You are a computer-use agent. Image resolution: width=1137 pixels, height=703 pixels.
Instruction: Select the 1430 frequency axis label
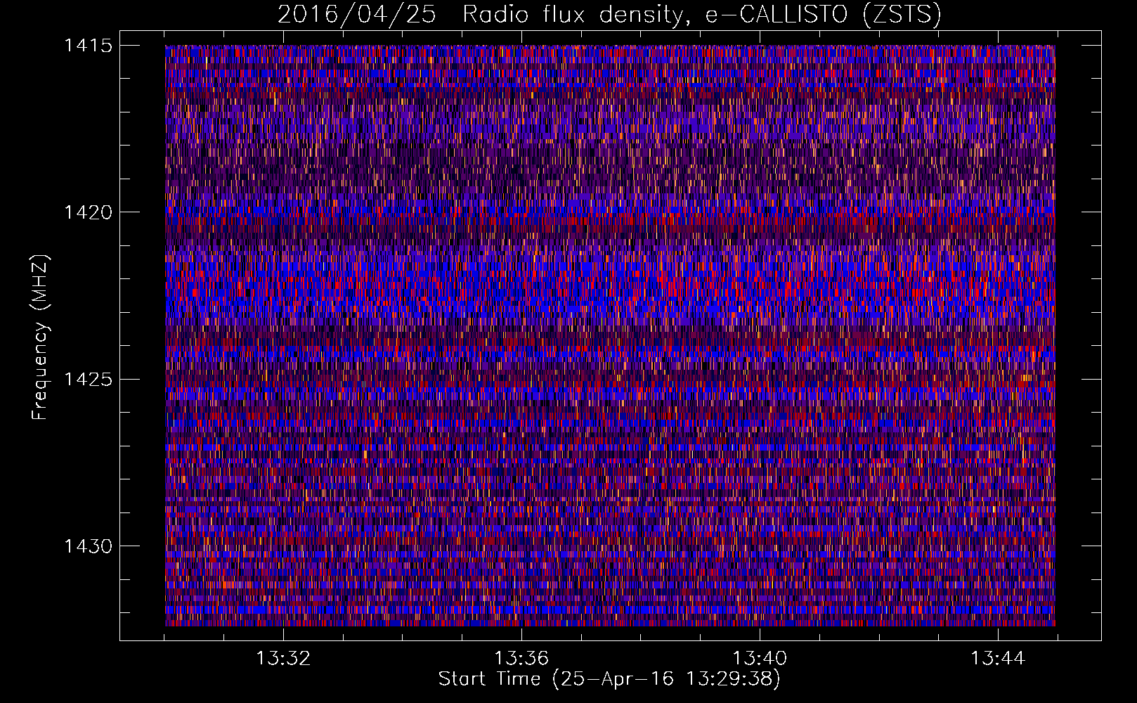pos(88,546)
